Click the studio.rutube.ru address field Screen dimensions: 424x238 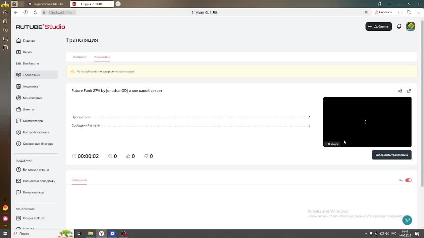[x=62, y=12]
